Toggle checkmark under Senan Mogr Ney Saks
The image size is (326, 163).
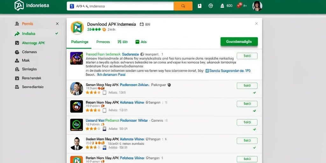254,93
